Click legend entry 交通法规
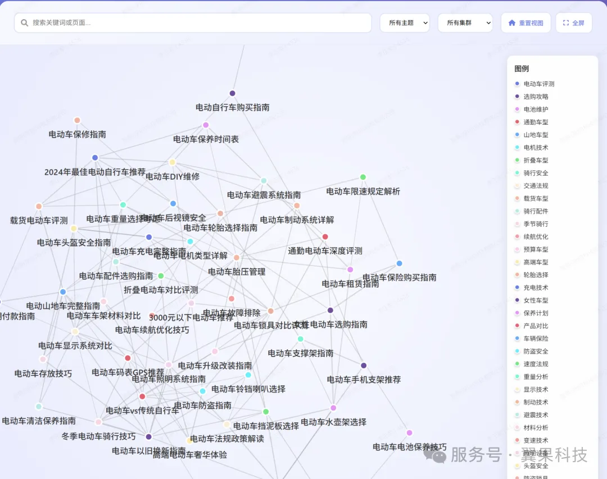The width and height of the screenshot is (607, 479). [532, 186]
